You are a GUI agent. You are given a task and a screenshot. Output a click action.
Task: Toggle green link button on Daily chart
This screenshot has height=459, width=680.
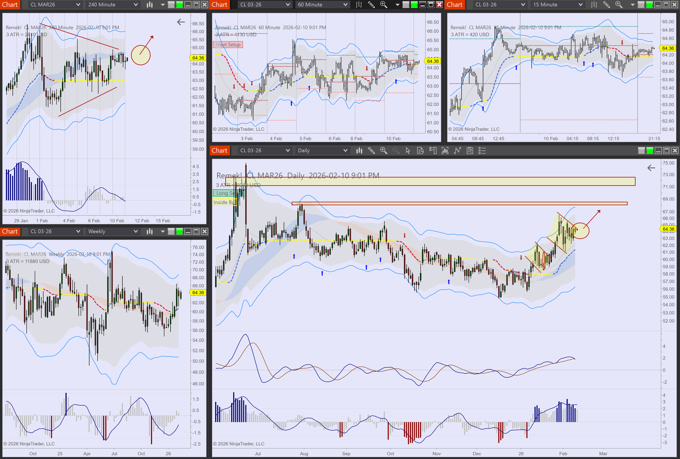click(650, 151)
